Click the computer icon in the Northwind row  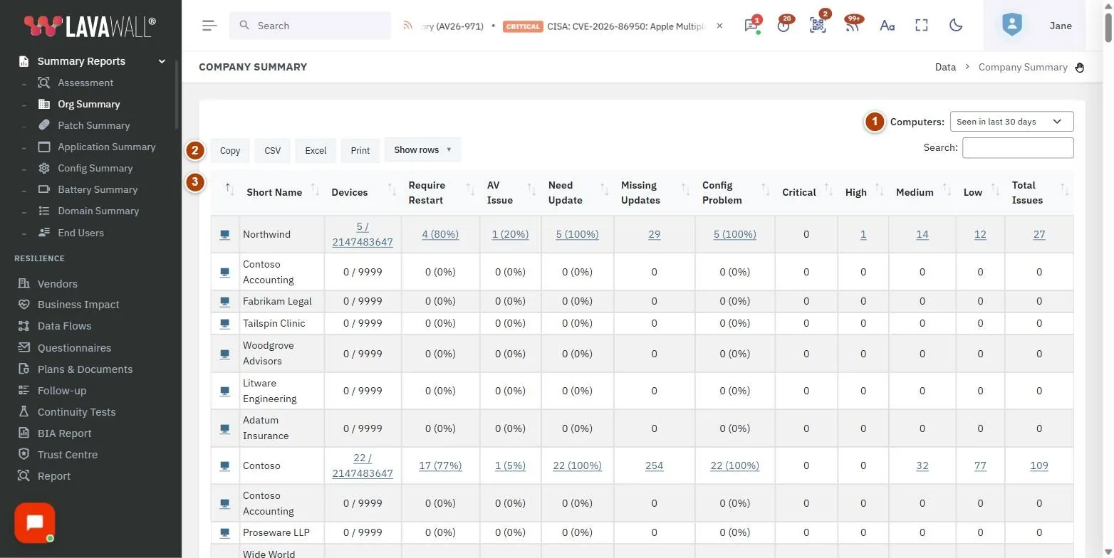click(x=225, y=234)
